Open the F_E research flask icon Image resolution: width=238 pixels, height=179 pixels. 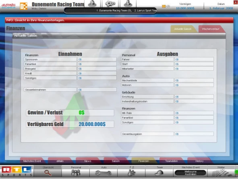pos(131,173)
